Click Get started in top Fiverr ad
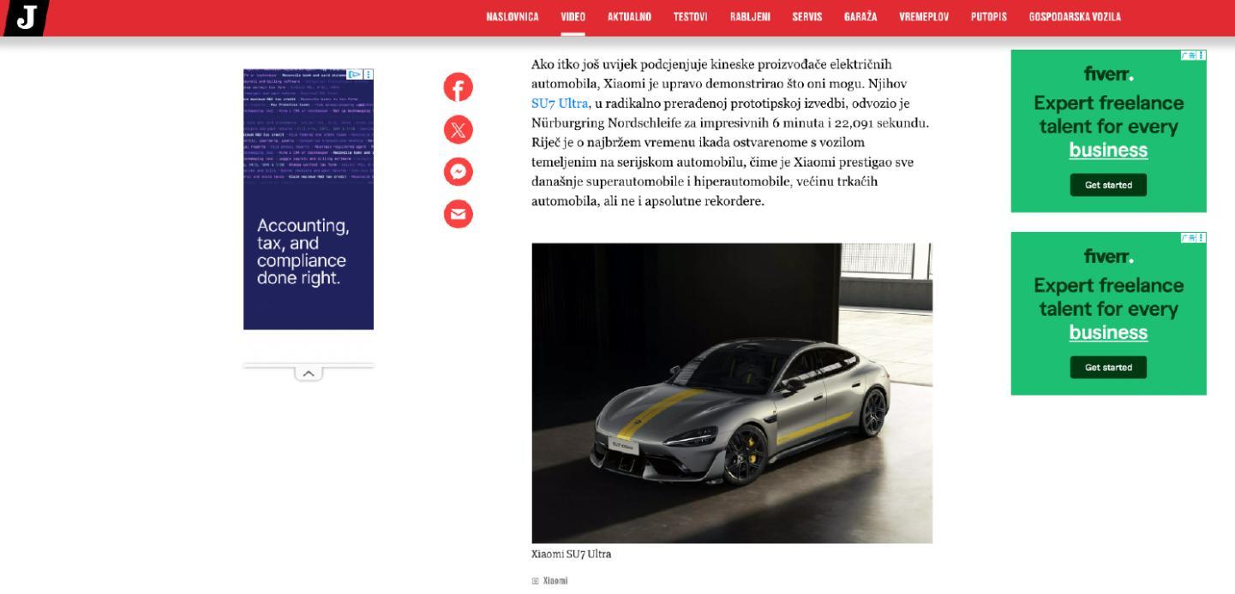 click(1108, 185)
